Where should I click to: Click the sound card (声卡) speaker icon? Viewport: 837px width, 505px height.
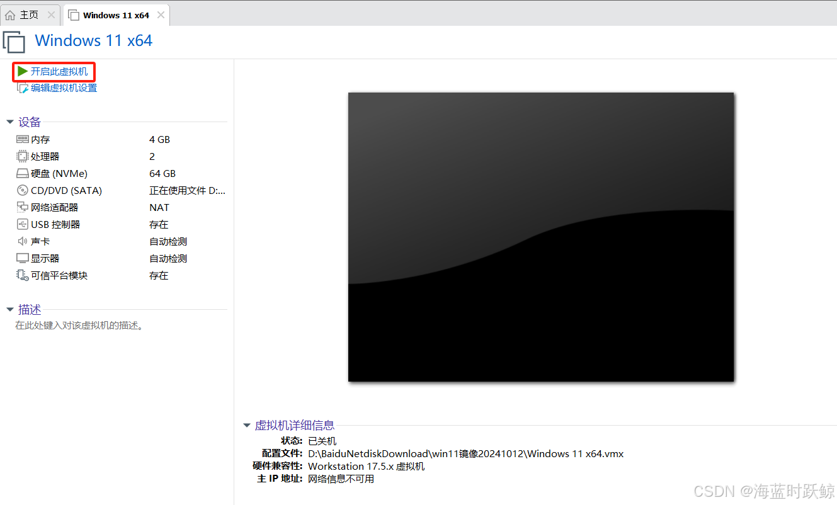click(23, 241)
